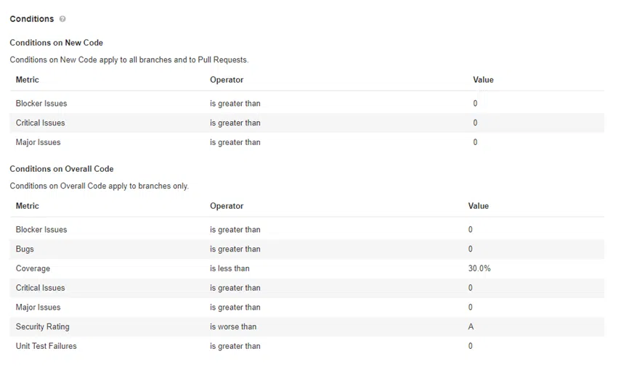Click the Conditions on Overall Code heading
The height and width of the screenshot is (367, 629).
click(62, 169)
